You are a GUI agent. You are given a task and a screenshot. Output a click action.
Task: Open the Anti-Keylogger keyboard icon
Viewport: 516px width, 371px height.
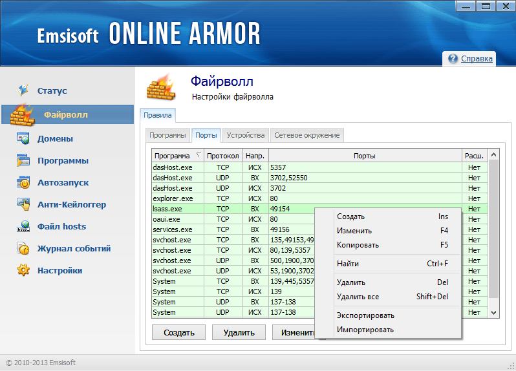pos(23,204)
